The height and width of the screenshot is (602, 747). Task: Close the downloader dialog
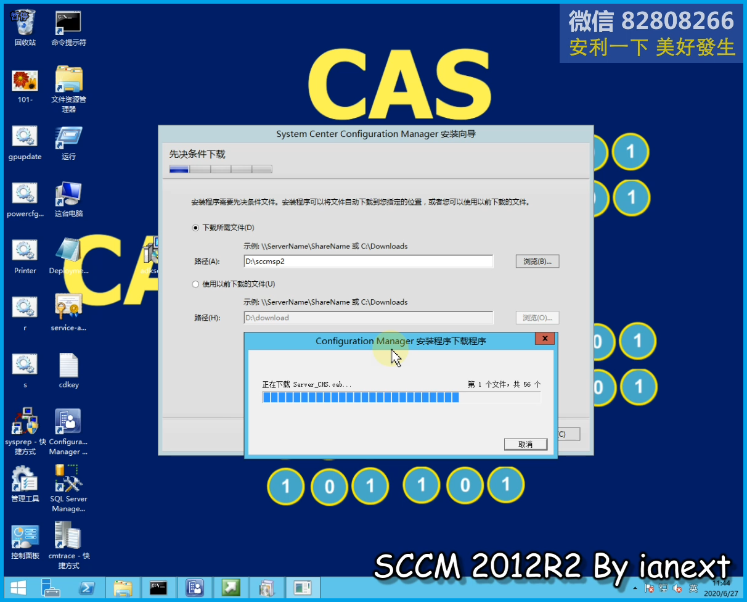point(544,339)
